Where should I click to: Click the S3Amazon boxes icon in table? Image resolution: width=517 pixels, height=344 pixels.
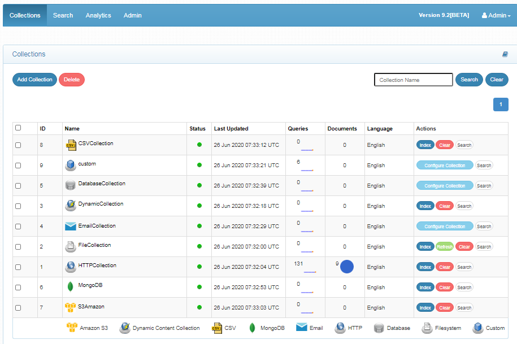click(x=70, y=307)
